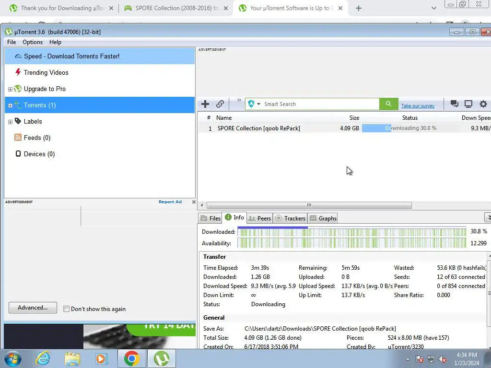Close the Your µTorrent Software browser tab
The height and width of the screenshot is (368, 491).
pos(340,8)
